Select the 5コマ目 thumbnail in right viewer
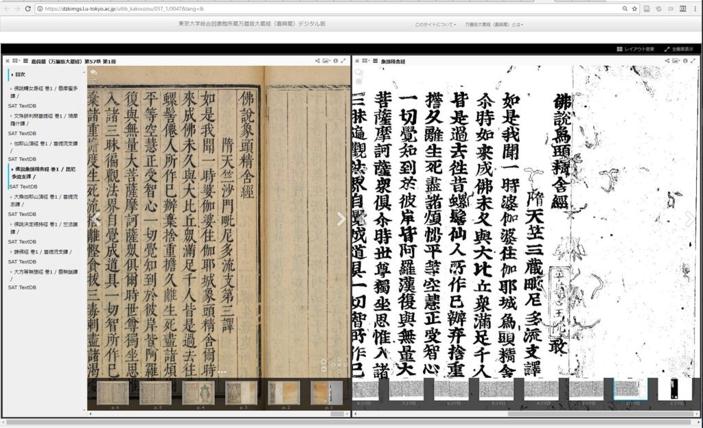 pos(496,389)
